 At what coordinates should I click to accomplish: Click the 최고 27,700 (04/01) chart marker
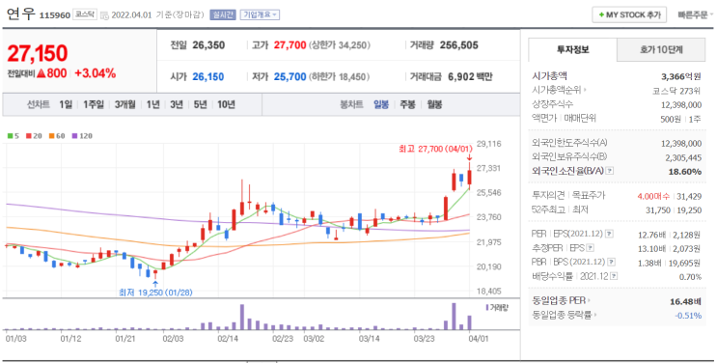[435, 149]
